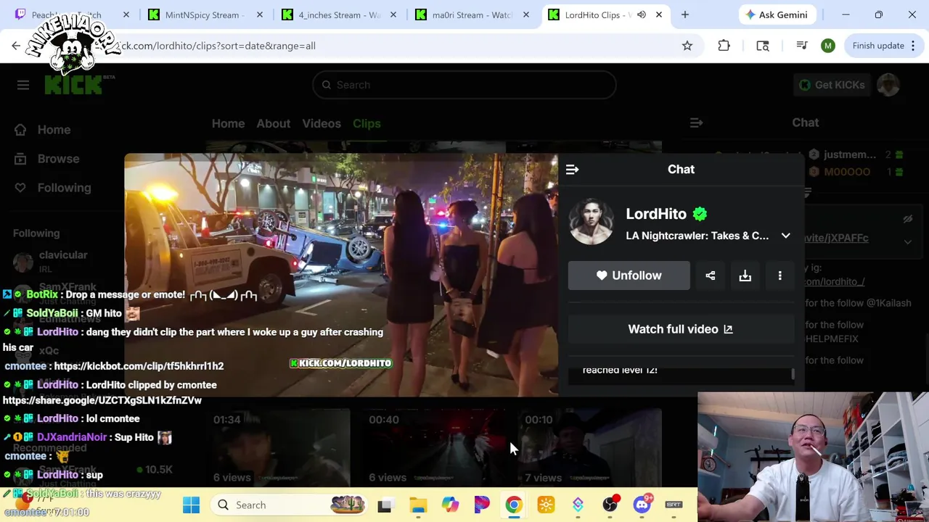Viewport: 929px width, 522px height.
Task: Open Chrome profile M avatar
Action: click(828, 46)
